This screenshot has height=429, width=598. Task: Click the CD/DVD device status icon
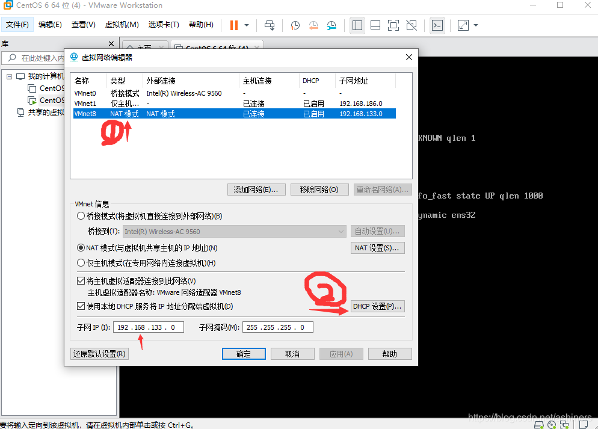click(552, 424)
